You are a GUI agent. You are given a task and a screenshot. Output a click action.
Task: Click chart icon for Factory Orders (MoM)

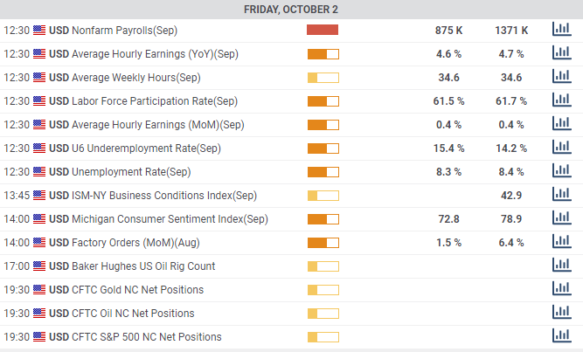point(560,242)
